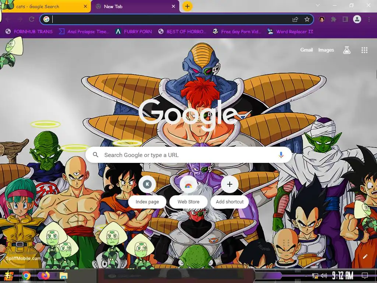Reload the current page

coord(32,19)
